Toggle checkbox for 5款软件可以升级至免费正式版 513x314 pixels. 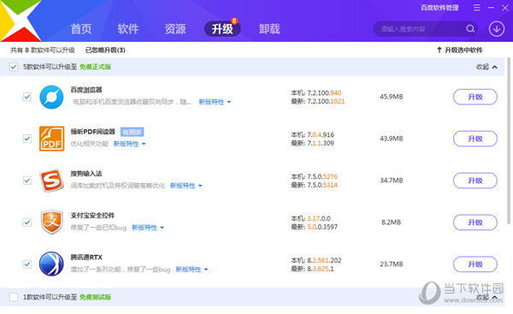pyautogui.click(x=14, y=67)
